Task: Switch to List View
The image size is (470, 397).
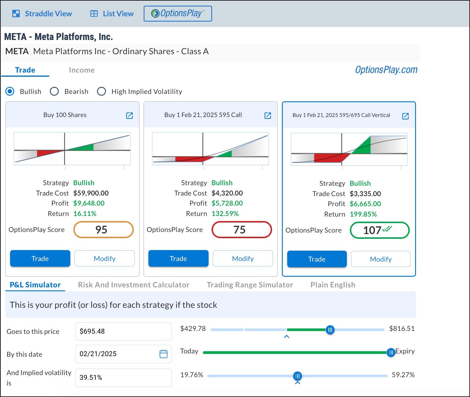Action: tap(112, 14)
